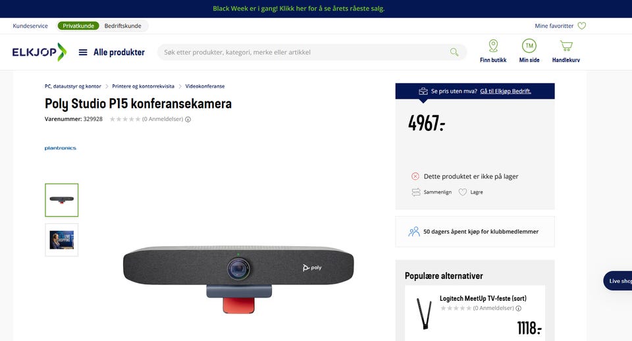Switch to Bedriftskunde customer mode

122,26
